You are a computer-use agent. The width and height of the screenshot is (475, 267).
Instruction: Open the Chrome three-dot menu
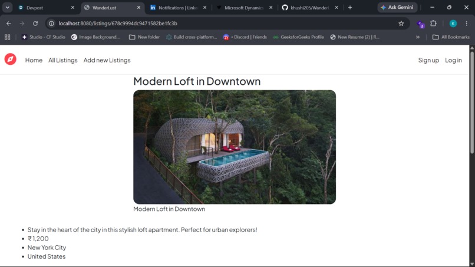[467, 24]
